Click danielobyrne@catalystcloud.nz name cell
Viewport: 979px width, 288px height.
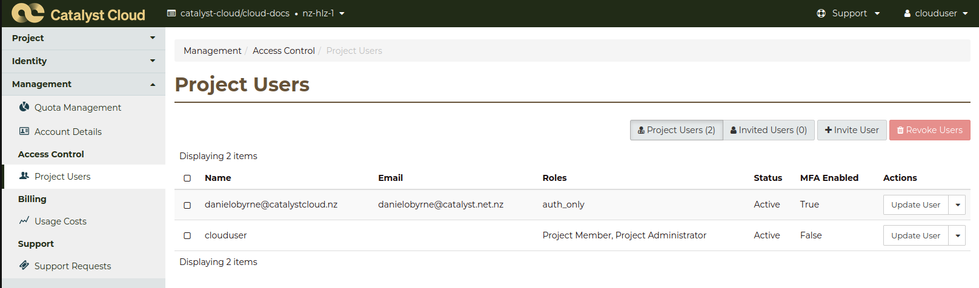271,205
